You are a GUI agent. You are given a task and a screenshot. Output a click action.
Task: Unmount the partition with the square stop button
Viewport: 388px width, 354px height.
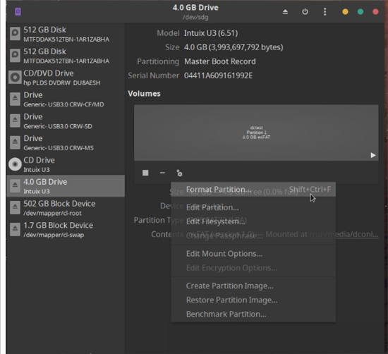point(145,173)
